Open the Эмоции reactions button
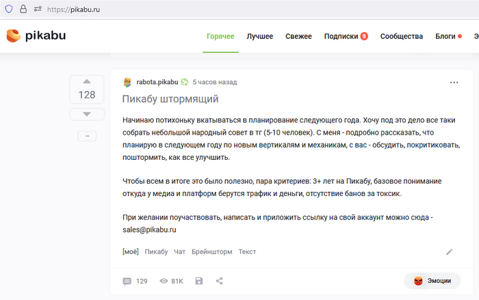479x300 pixels. click(432, 281)
